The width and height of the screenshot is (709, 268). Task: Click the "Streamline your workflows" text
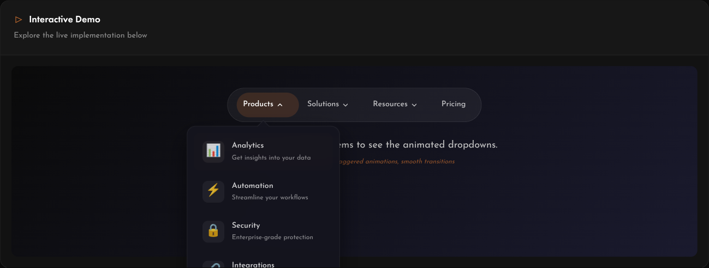[270, 197]
